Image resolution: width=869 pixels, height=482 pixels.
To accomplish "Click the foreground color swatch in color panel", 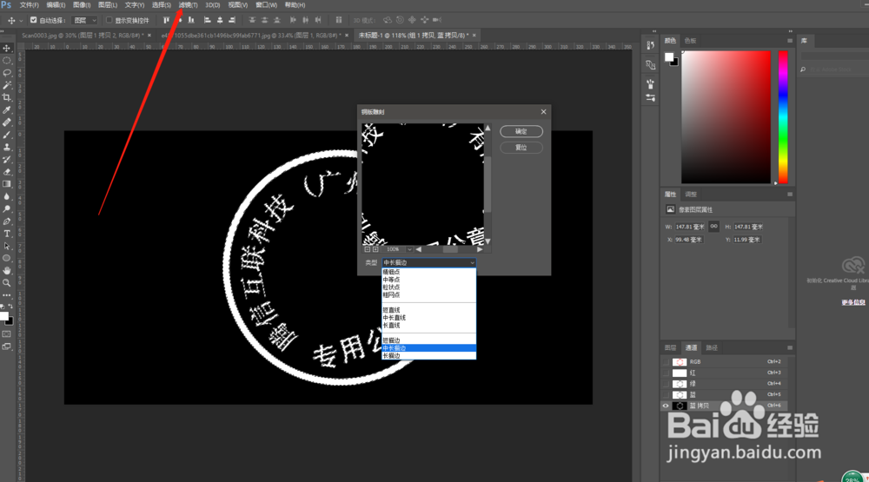I will 669,57.
